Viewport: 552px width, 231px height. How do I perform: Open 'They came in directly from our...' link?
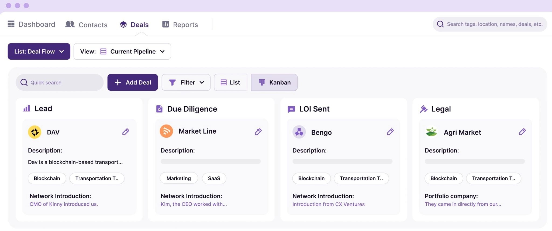point(463,204)
